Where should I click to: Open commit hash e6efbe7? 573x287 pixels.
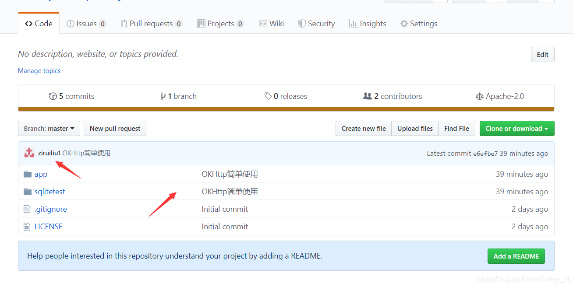click(485, 154)
